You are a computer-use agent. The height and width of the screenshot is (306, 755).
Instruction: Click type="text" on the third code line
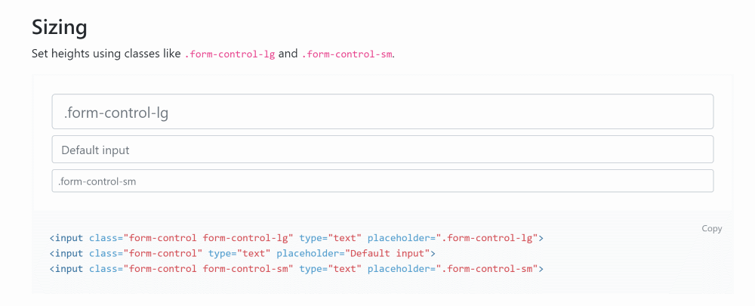[328, 268]
